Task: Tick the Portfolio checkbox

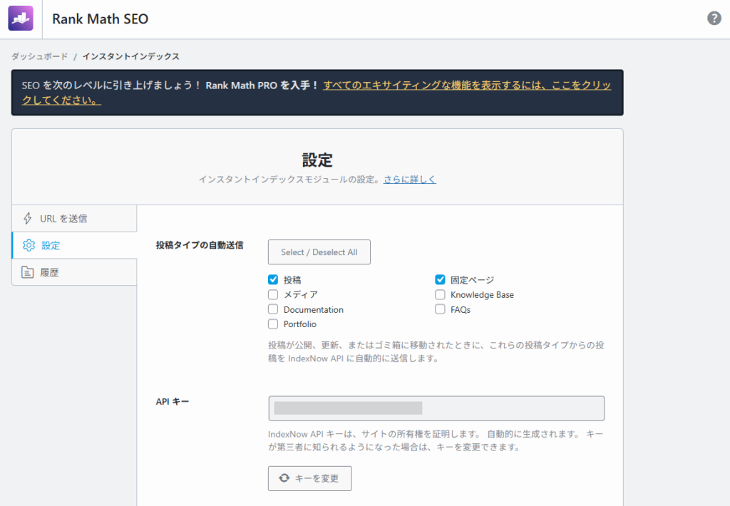Action: tap(273, 324)
